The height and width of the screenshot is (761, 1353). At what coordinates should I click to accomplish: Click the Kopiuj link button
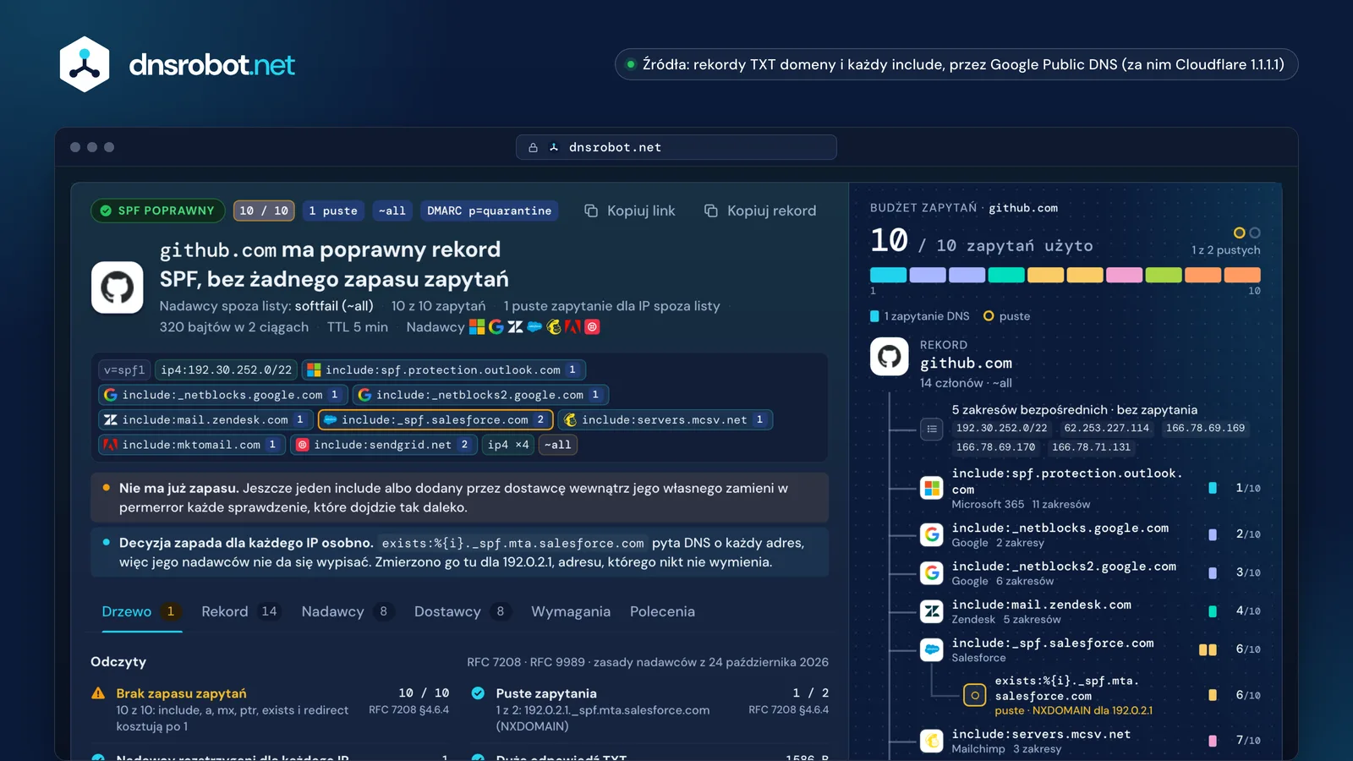click(630, 211)
